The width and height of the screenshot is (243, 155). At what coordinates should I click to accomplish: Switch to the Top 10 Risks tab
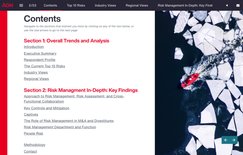click(76, 5)
